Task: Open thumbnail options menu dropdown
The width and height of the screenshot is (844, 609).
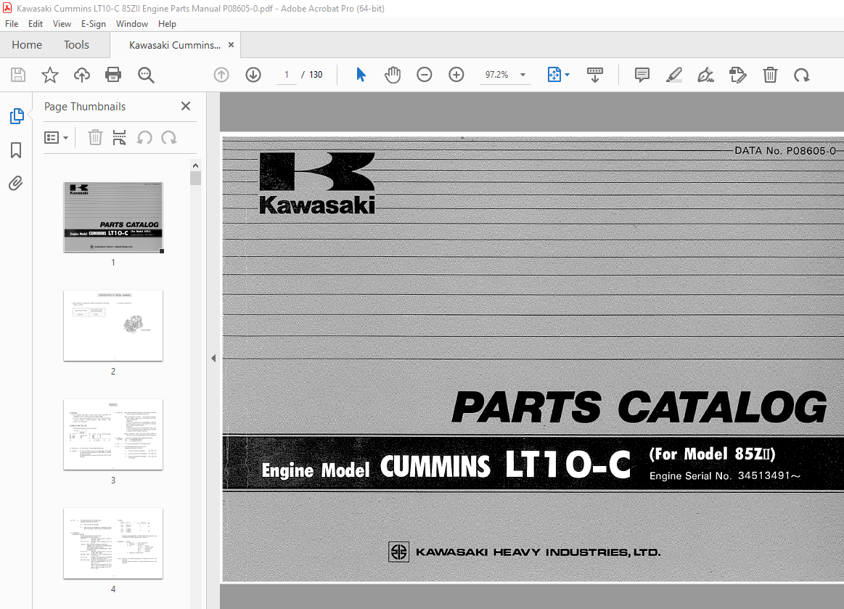Action: [x=56, y=138]
